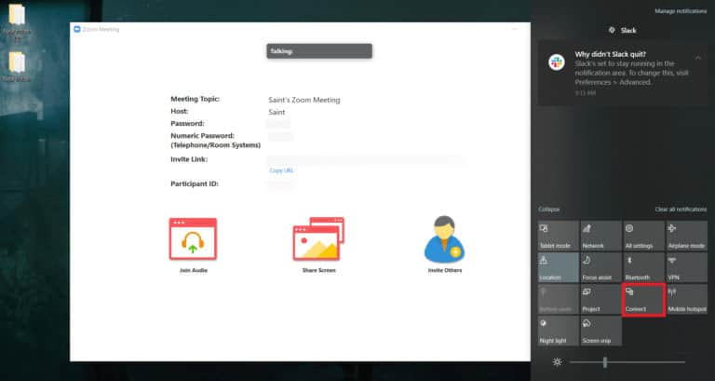Turn off the Location tile
This screenshot has height=381, width=715.
559,267
